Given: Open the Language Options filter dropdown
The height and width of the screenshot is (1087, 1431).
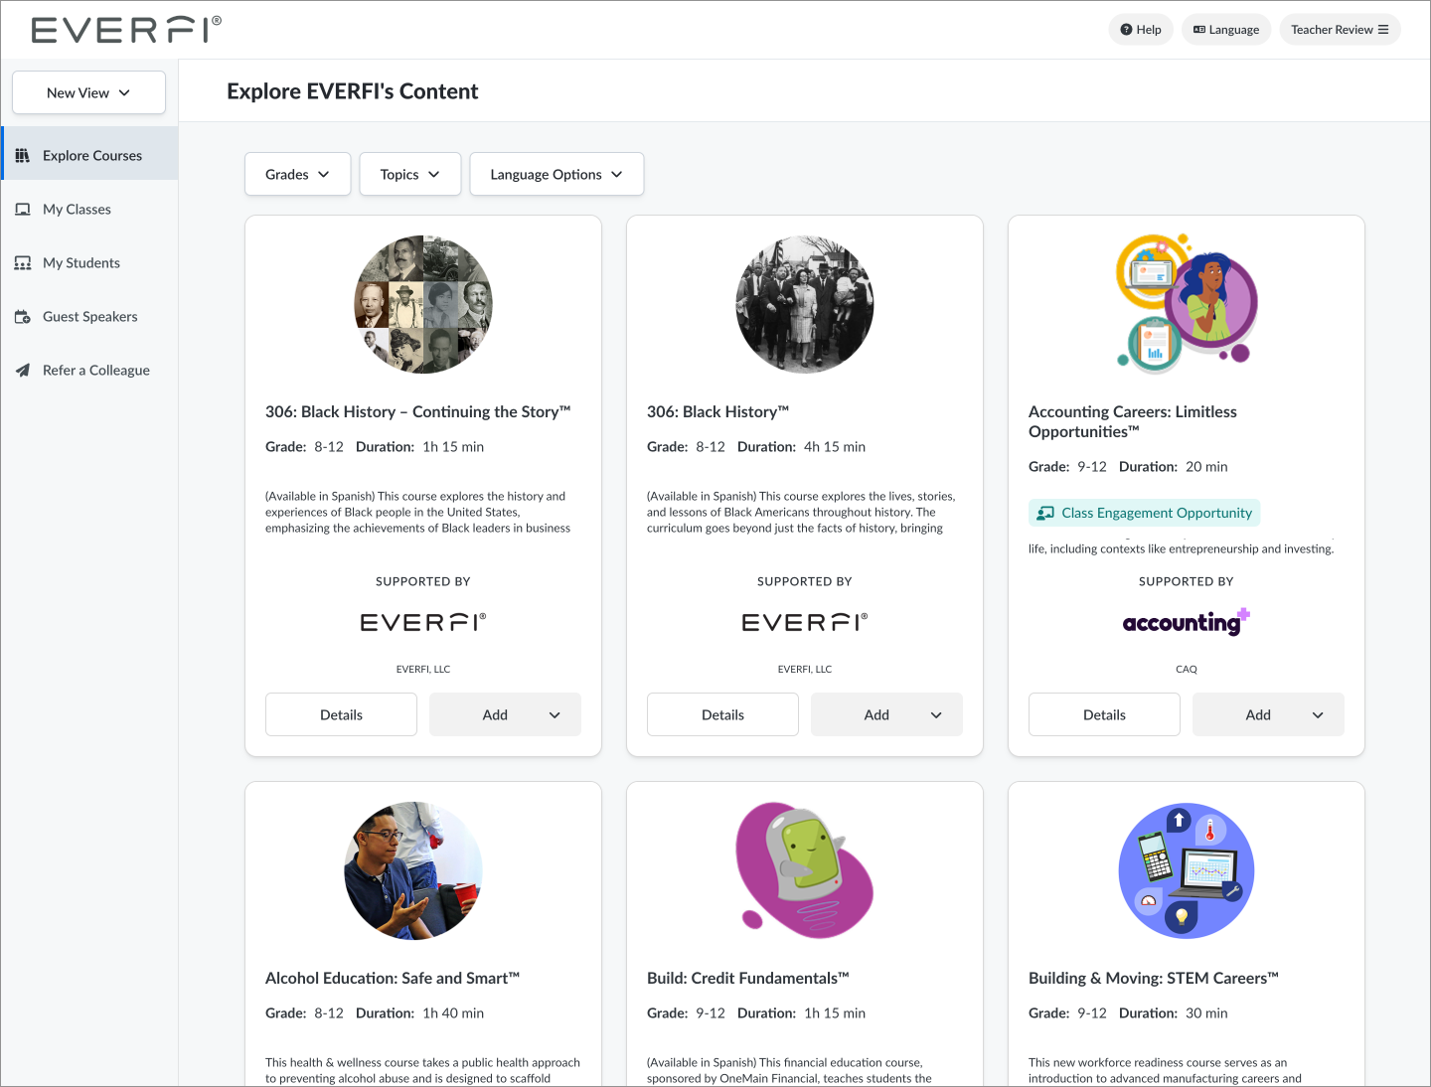Looking at the screenshot, I should 556,174.
